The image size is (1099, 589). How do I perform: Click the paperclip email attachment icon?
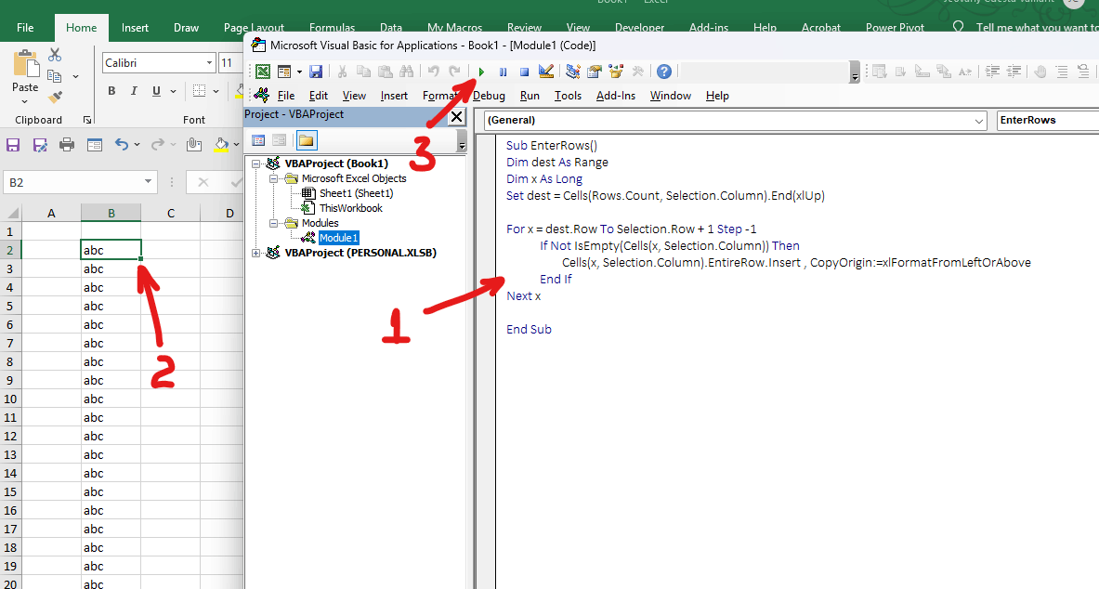click(194, 144)
